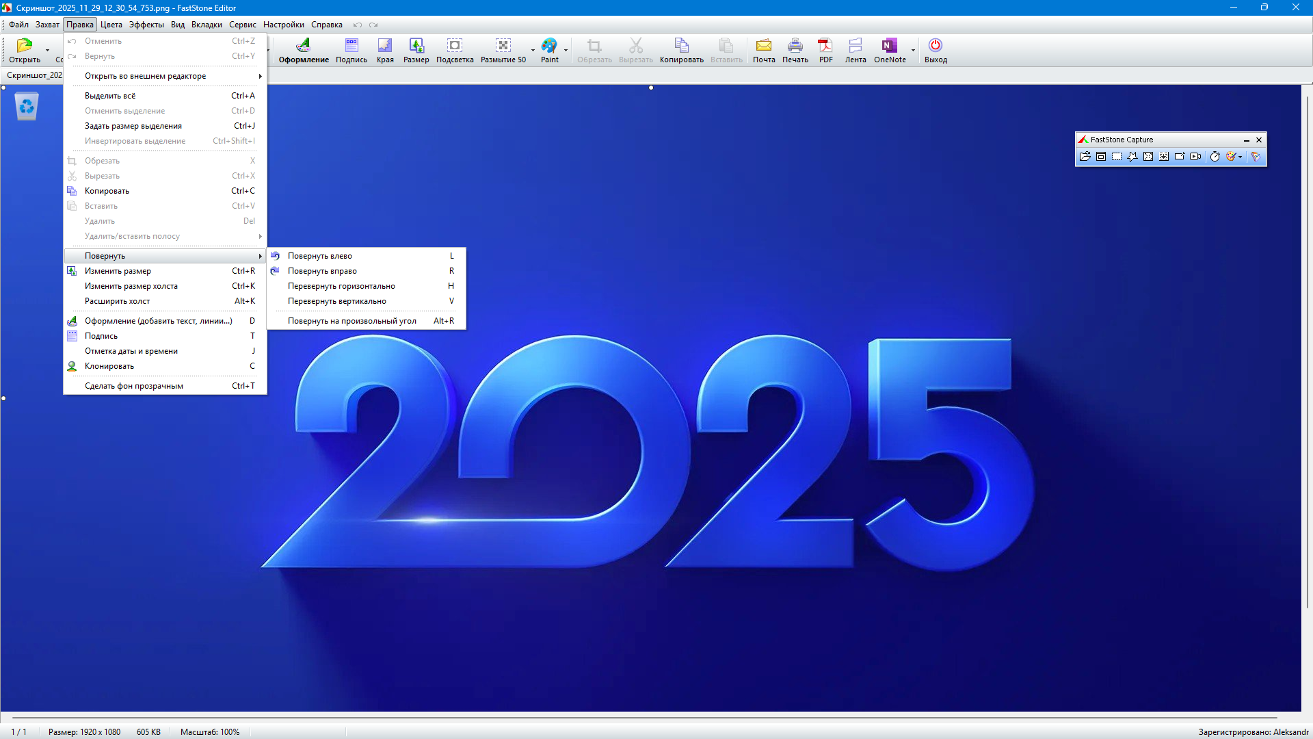Click the capture rectangular region icon
Viewport: 1313px width, 739px height.
(1117, 157)
